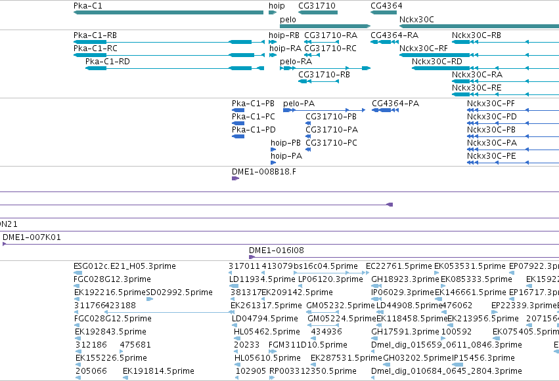The height and width of the screenshot is (381, 559).
Task: Click Nckx30C-RA transcript label
Action: click(x=478, y=75)
